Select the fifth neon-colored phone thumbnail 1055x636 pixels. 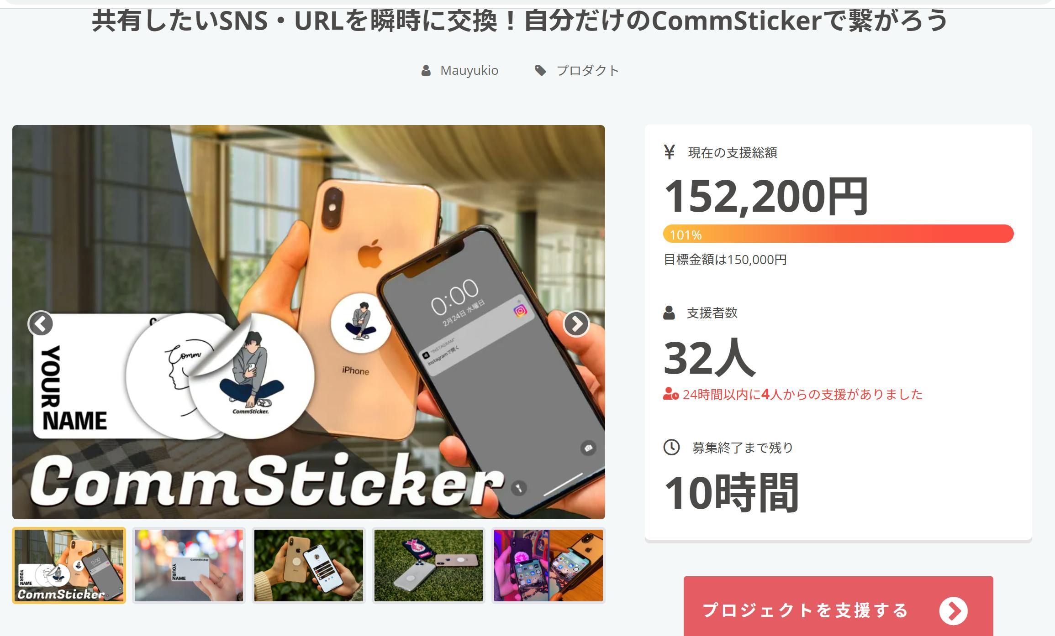pyautogui.click(x=549, y=565)
